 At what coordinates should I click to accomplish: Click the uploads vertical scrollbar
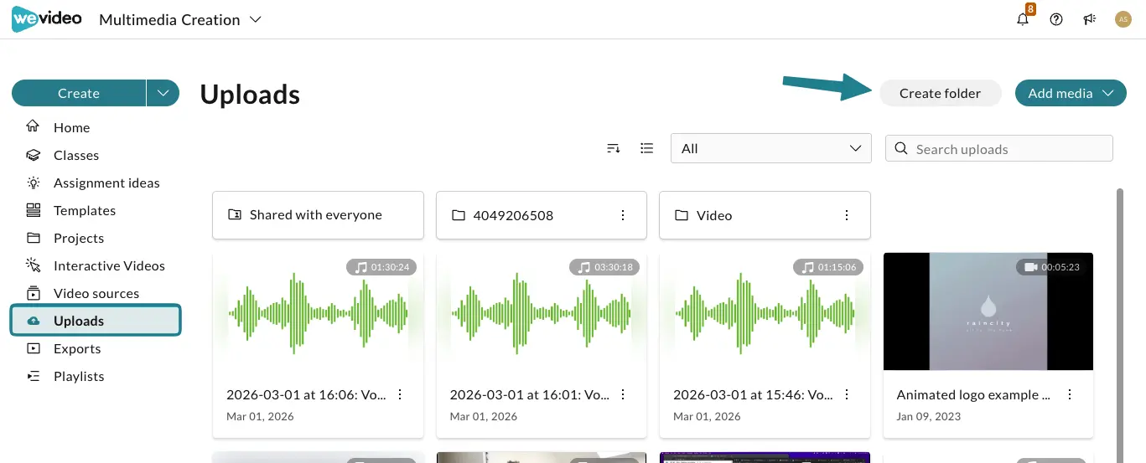(x=1118, y=325)
